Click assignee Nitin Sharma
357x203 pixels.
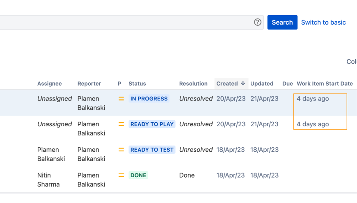(x=48, y=180)
